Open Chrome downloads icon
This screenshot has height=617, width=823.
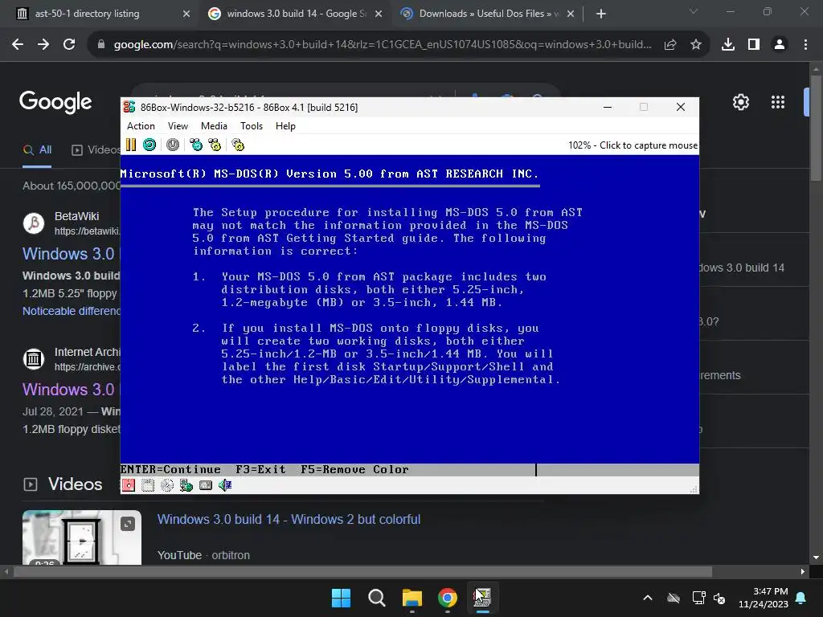[x=728, y=45]
